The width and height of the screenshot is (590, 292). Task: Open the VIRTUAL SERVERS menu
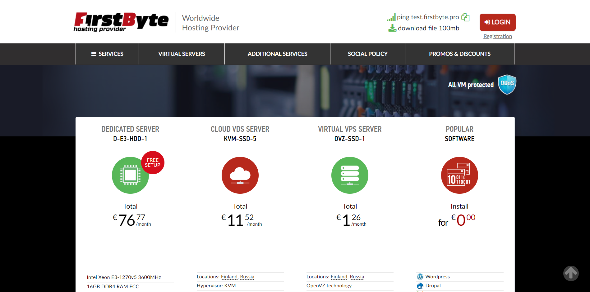pos(182,54)
